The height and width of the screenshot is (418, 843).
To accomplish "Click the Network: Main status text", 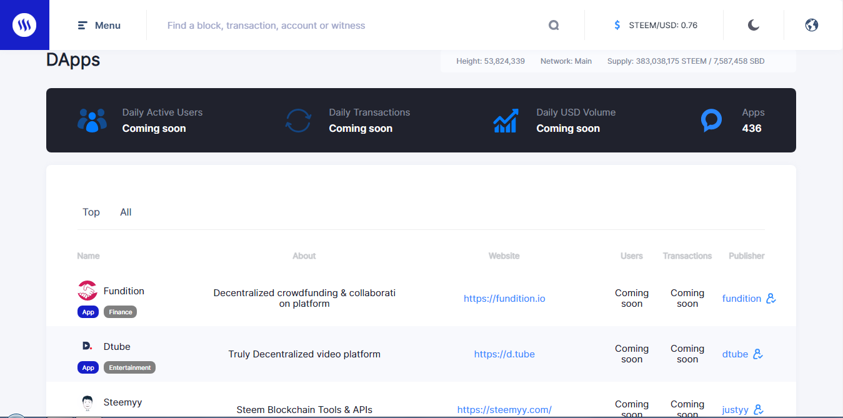I will click(566, 61).
